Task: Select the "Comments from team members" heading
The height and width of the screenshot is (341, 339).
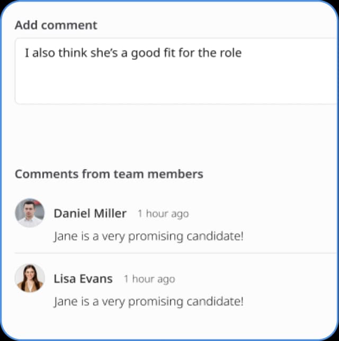Action: coord(109,174)
